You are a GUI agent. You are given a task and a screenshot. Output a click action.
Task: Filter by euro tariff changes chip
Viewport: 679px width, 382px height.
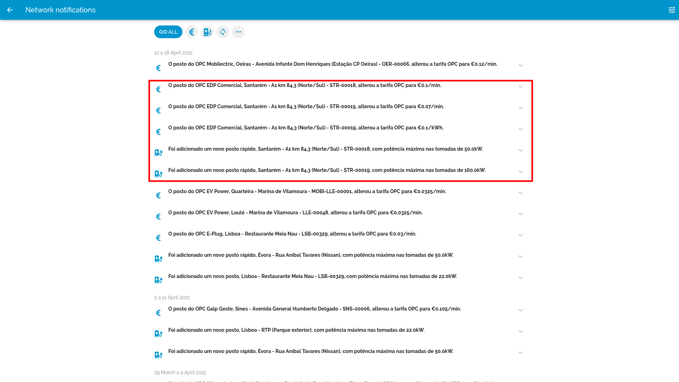click(x=192, y=32)
